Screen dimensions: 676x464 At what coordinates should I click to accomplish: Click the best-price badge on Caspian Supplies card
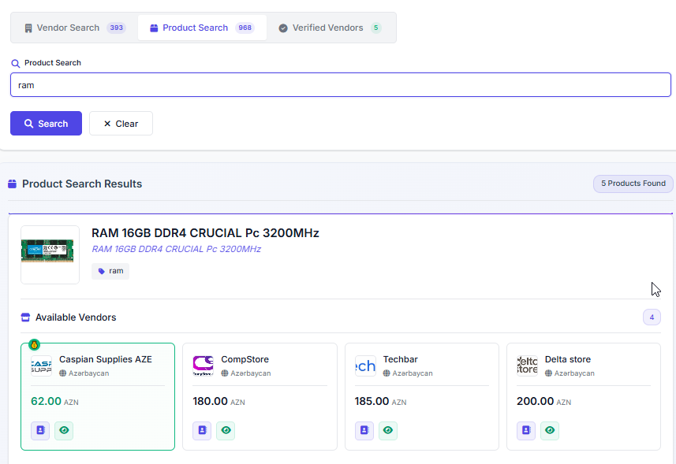tap(34, 345)
